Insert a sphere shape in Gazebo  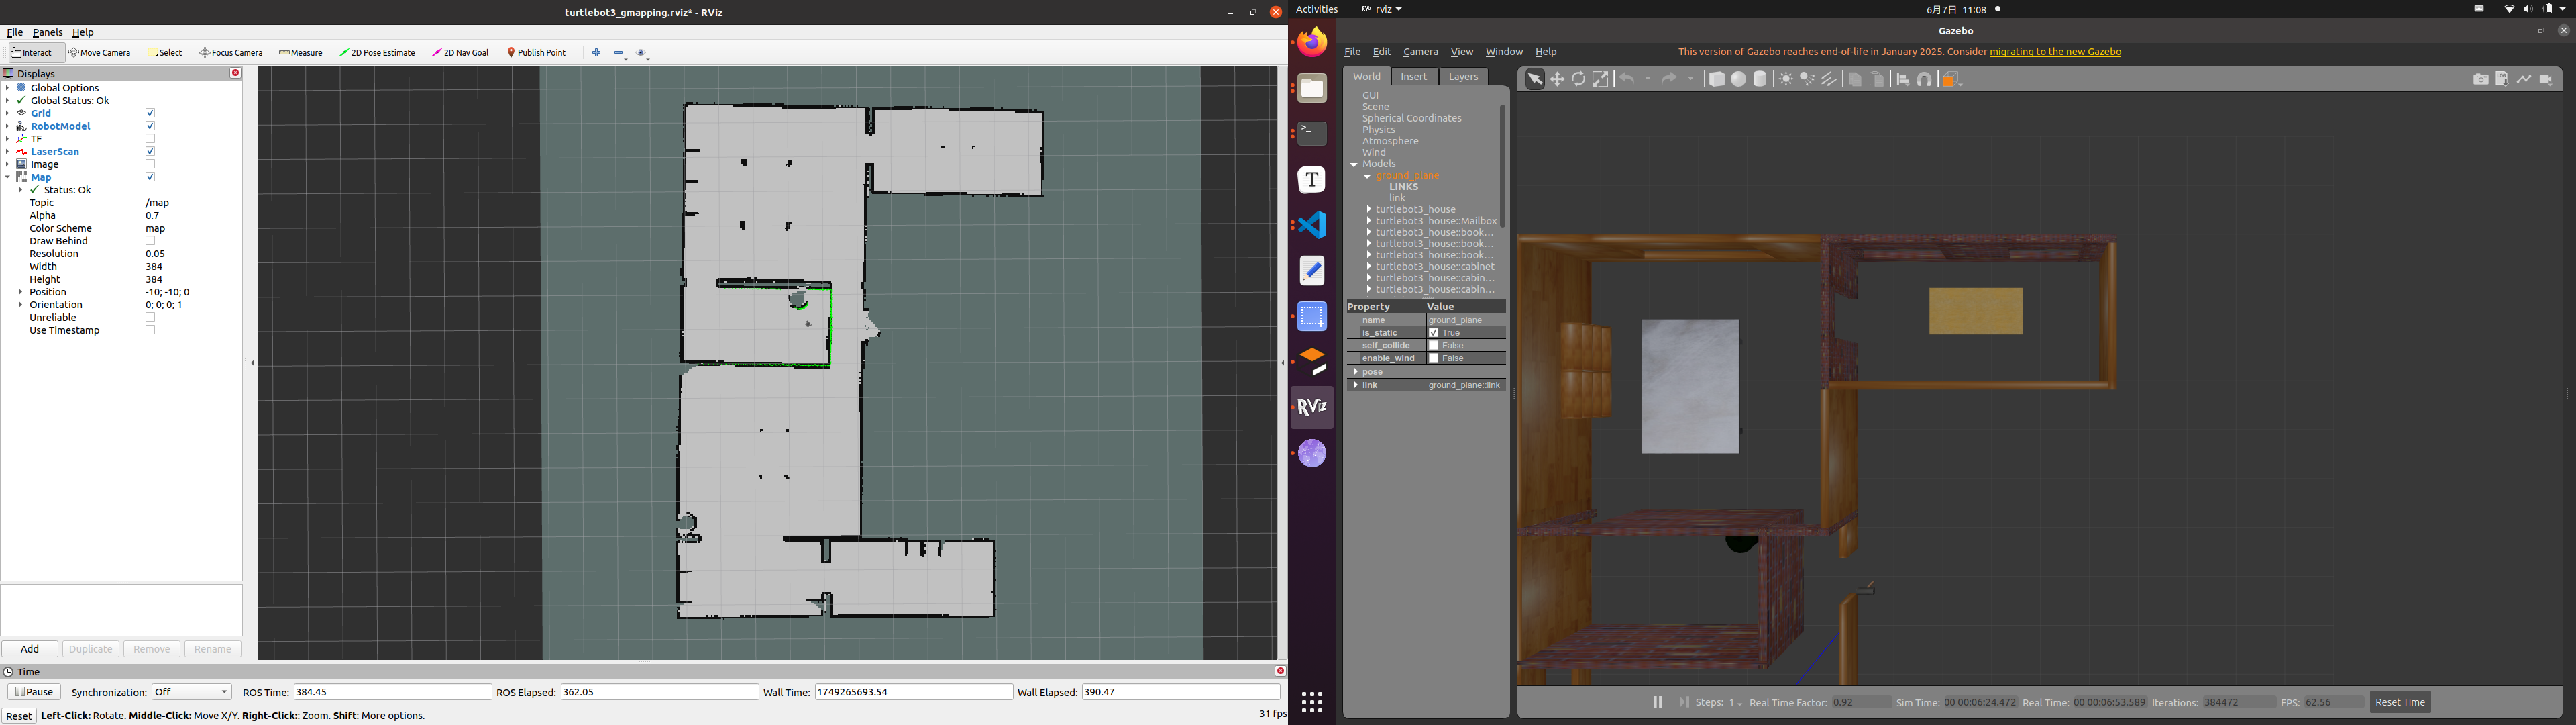(1739, 79)
